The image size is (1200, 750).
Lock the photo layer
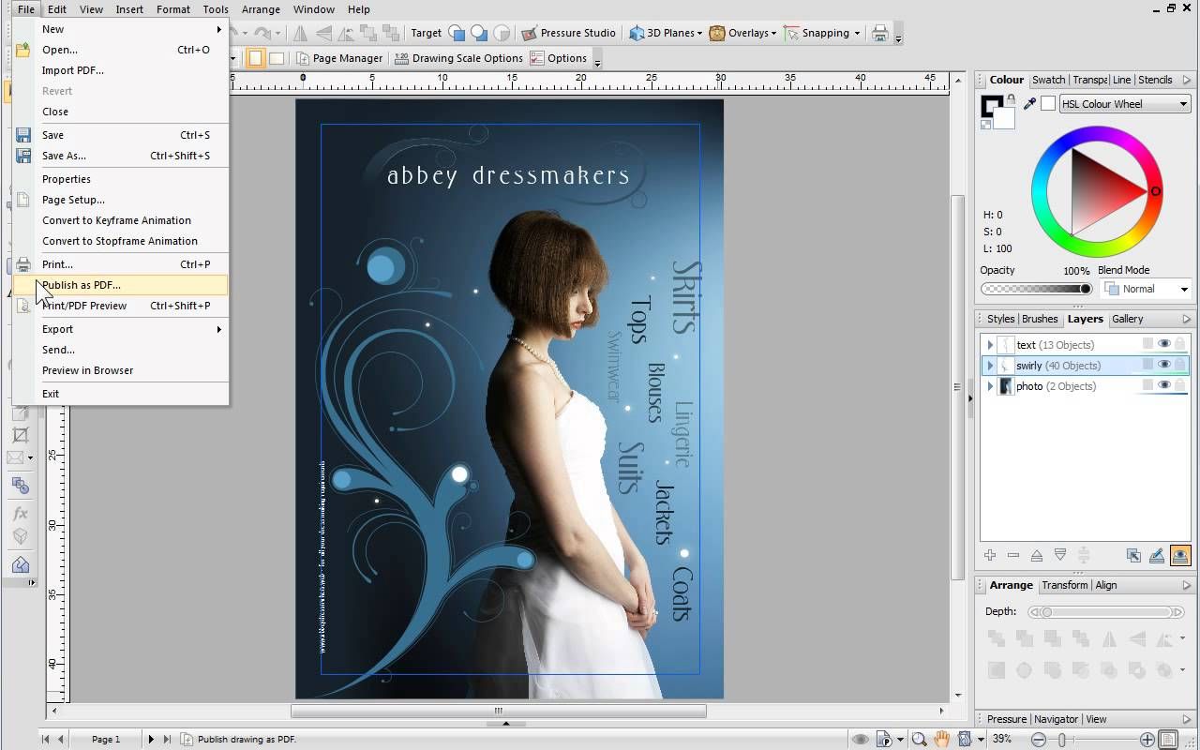coord(1179,385)
